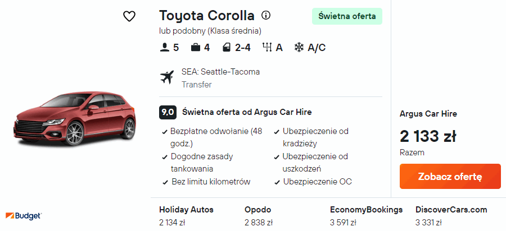Open info icon beside Toyota Corolla
This screenshot has height=231, width=506.
click(266, 16)
